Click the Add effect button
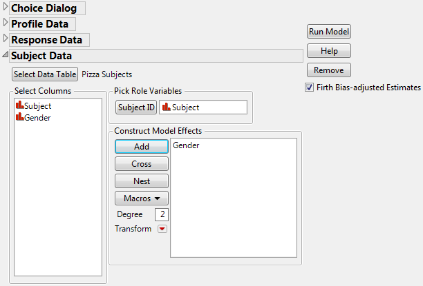 141,146
